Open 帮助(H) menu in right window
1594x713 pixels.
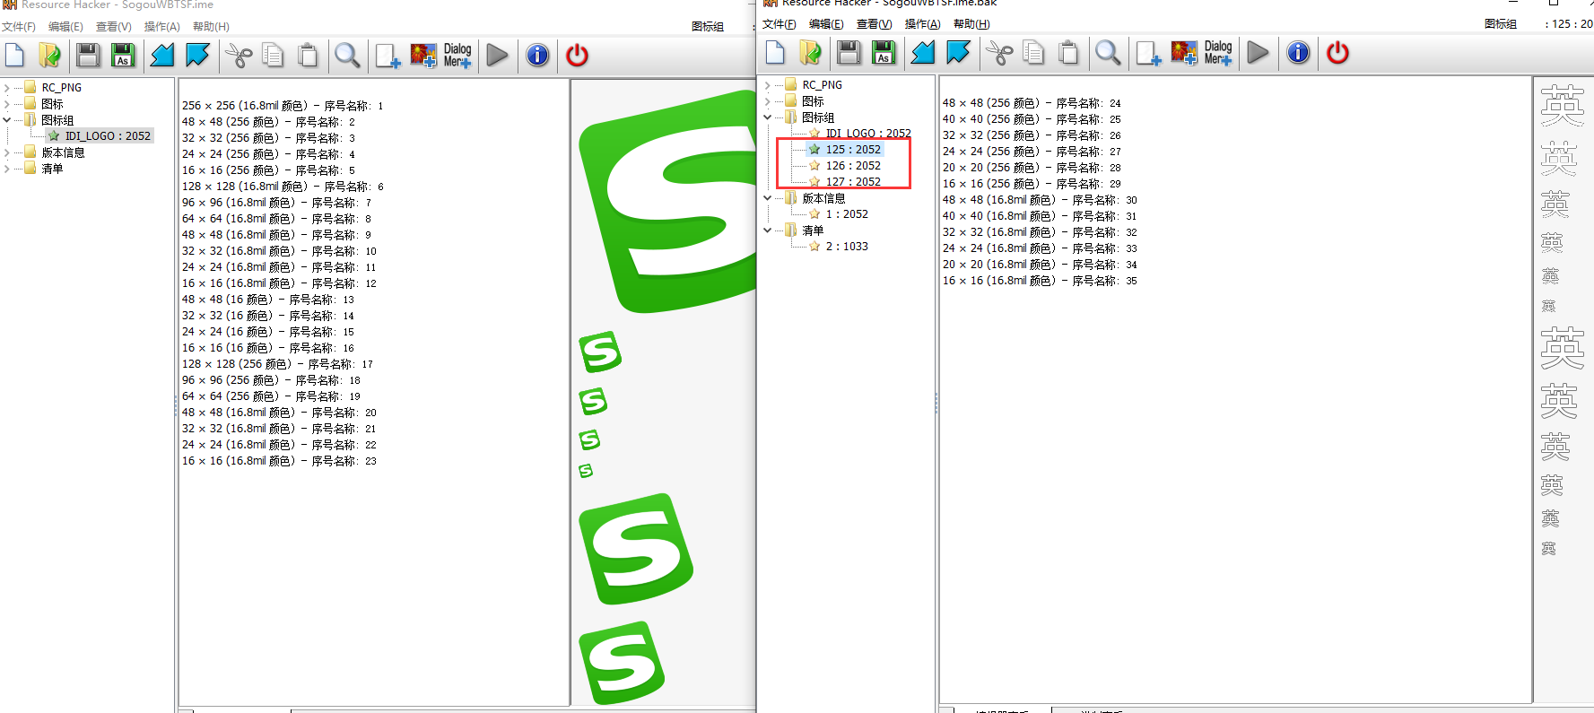coord(971,24)
